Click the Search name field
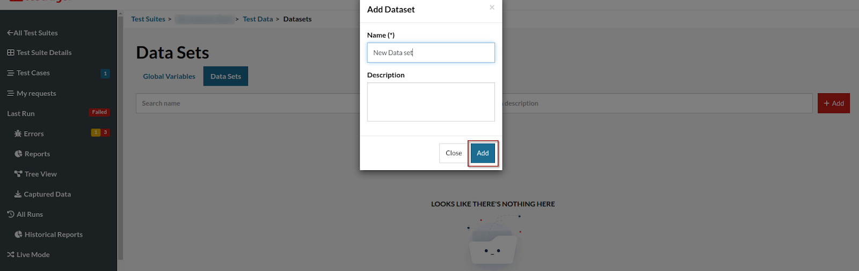859x271 pixels. tap(247, 103)
